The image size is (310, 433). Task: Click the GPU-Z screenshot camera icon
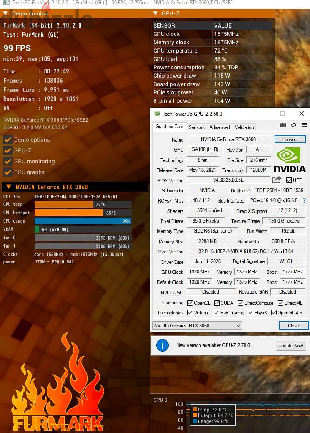[283, 125]
